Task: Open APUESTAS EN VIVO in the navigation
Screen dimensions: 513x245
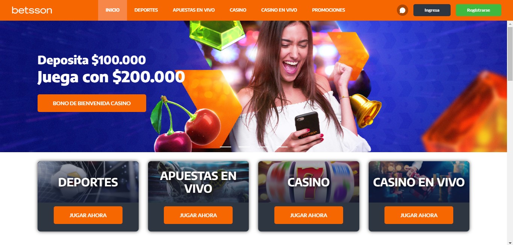Action: click(194, 10)
